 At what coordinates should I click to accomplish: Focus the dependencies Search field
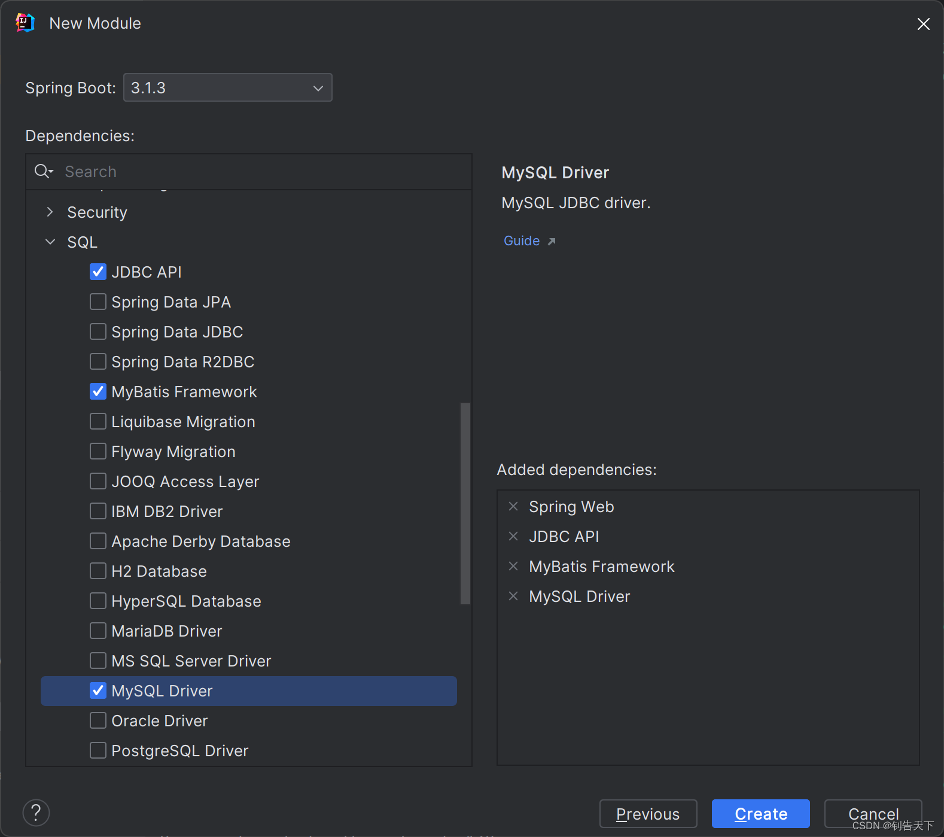249,172
